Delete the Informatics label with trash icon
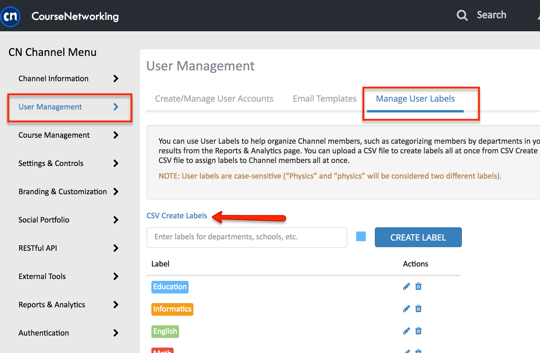Screen dimensions: 540x353 pos(418,308)
